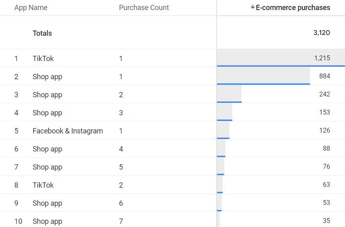Click the App Name column header
Image resolution: width=345 pixels, height=227 pixels.
pyautogui.click(x=31, y=8)
